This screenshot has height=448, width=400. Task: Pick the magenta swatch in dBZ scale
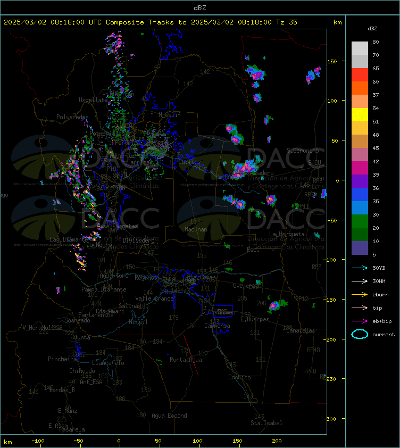[x=360, y=168]
